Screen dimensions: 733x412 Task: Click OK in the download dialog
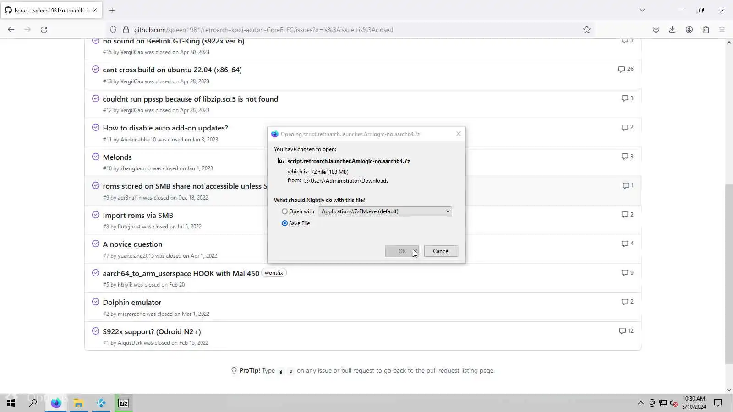point(402,251)
